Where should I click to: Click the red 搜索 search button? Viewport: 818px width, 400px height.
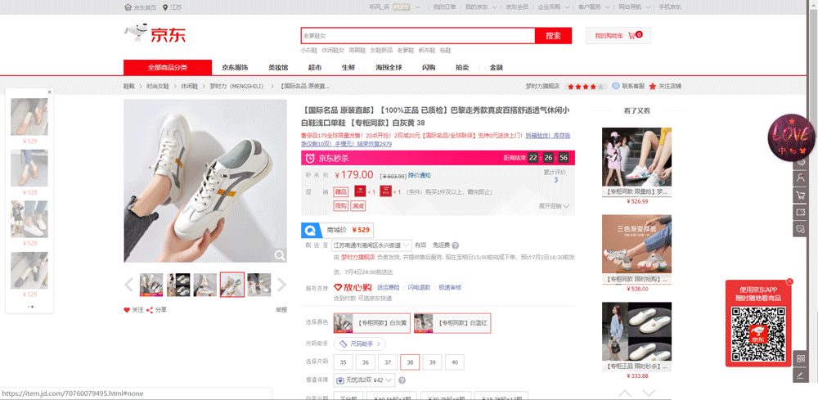point(554,35)
